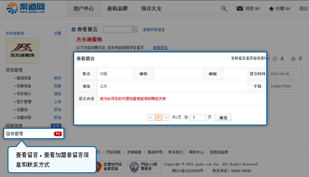
Task: Open 项目大全 tab
Action: (151, 8)
